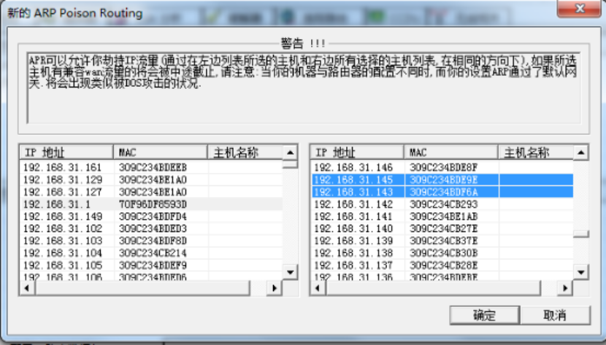Click right list scroll up arrow
606x345 pixels.
click(581, 153)
